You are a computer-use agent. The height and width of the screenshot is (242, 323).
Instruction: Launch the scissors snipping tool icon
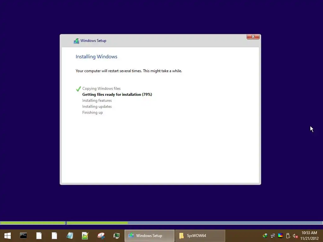click(x=101, y=236)
